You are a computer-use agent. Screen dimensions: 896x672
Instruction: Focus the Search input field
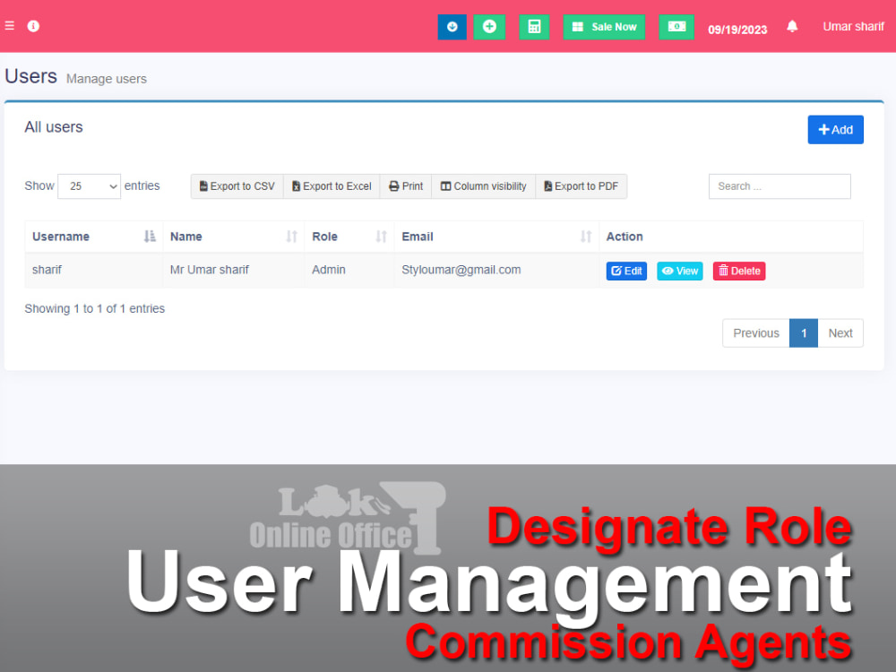point(780,186)
